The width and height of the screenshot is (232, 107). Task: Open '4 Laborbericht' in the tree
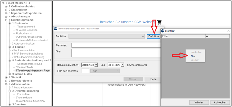[23, 33]
